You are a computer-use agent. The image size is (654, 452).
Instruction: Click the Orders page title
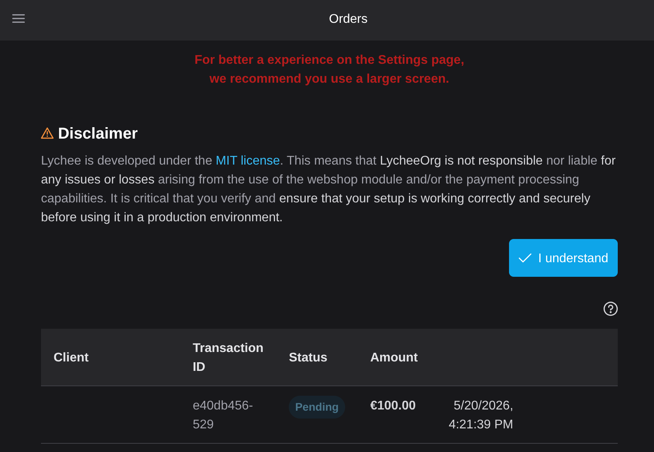(348, 19)
